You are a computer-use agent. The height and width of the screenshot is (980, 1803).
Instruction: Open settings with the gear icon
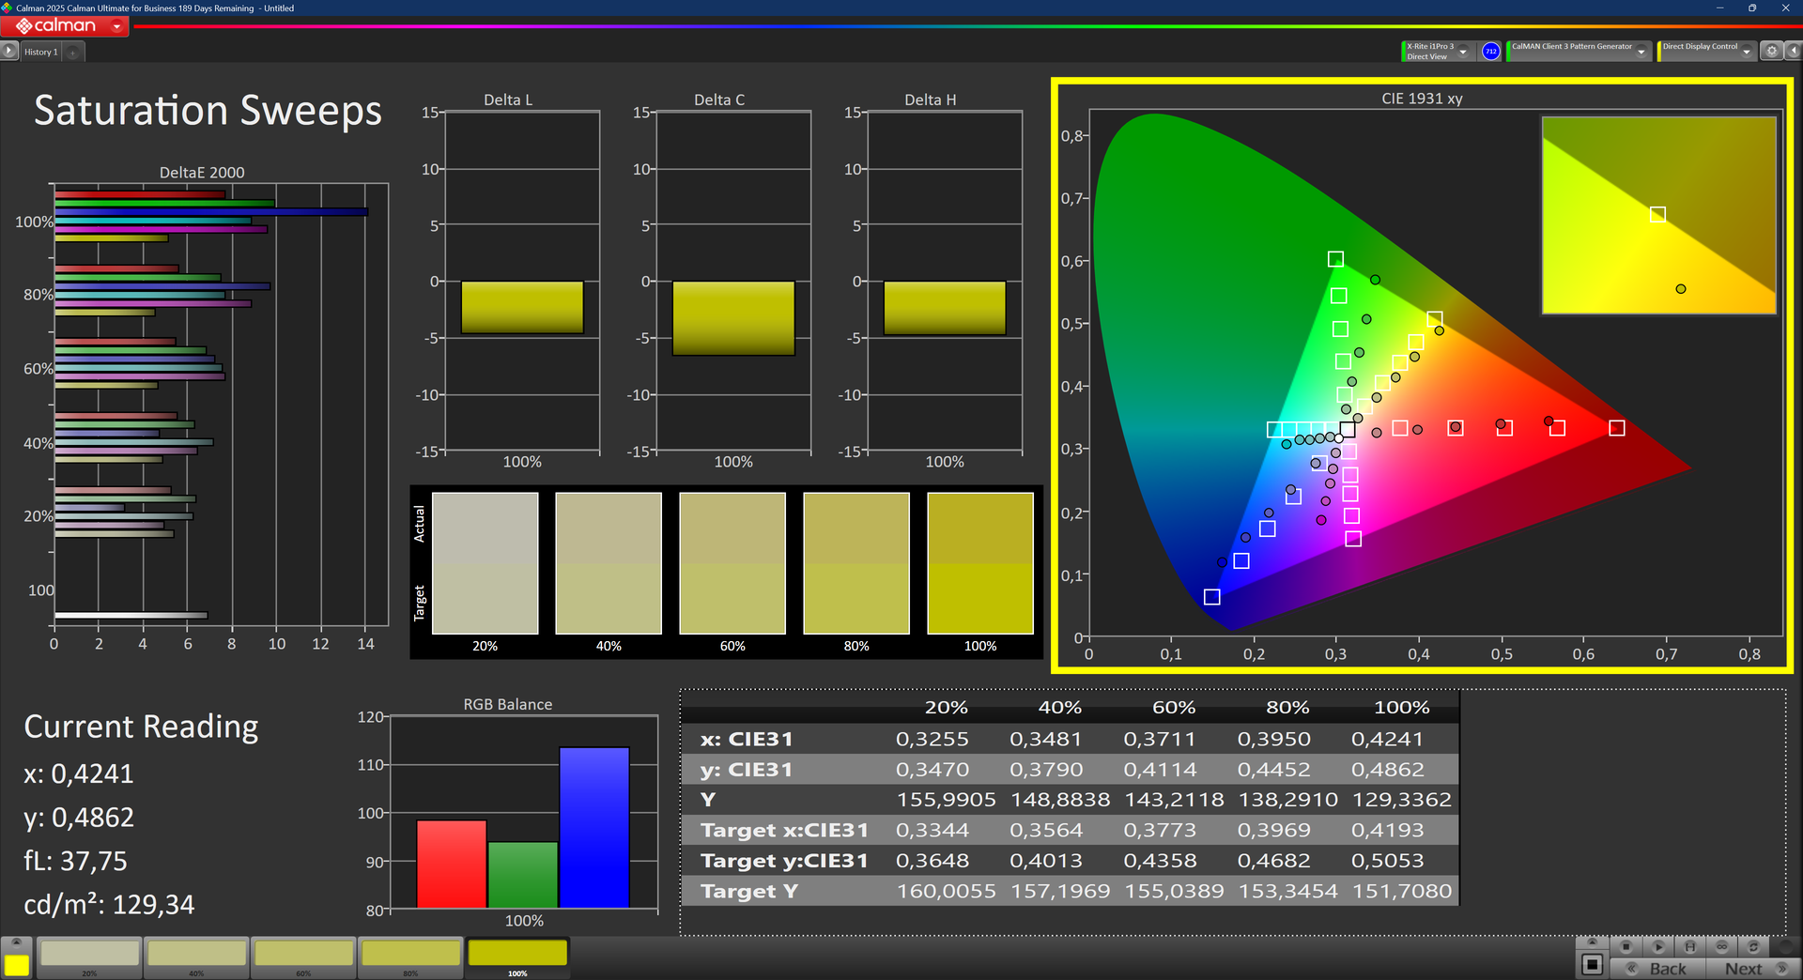point(1772,52)
